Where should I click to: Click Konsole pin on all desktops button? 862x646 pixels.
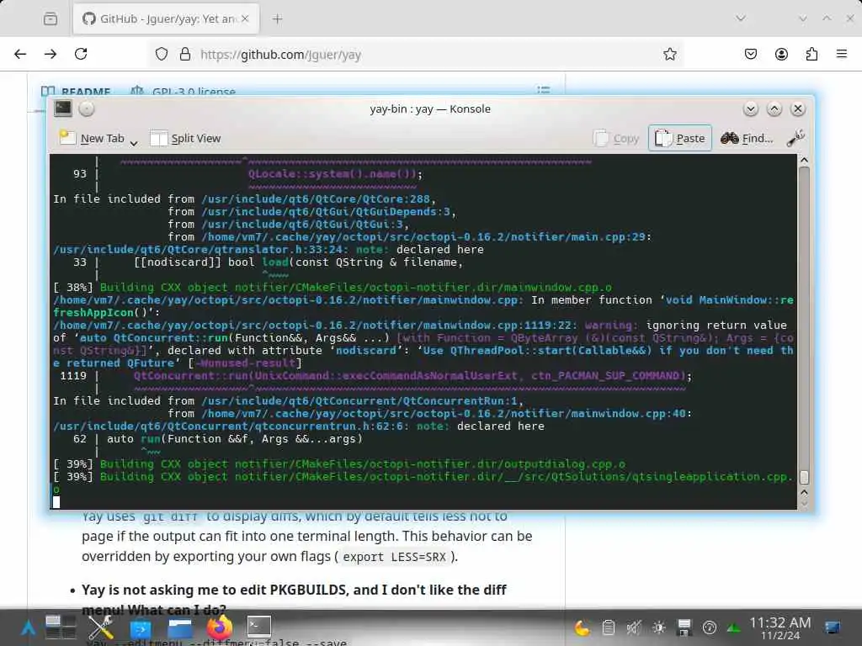[x=87, y=109]
